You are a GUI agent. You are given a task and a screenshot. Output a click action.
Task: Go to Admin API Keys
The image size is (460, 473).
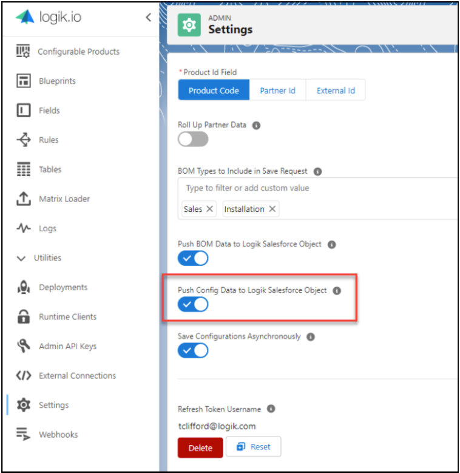[x=68, y=346]
